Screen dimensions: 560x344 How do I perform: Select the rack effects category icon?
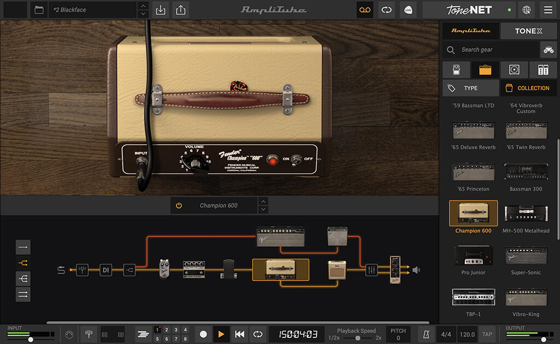543,69
